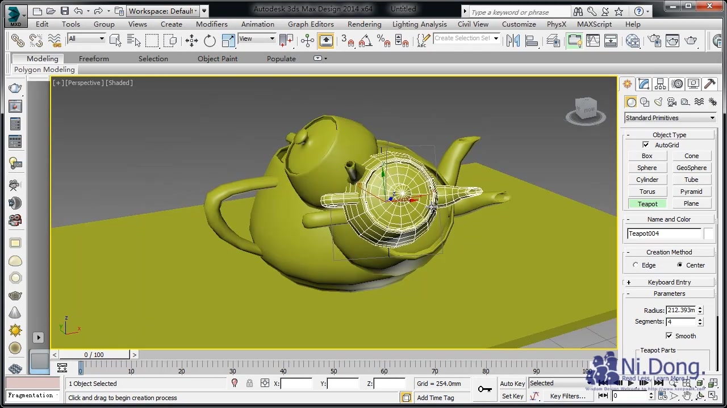Select the Select and Move tool
727x408 pixels.
pos(191,40)
